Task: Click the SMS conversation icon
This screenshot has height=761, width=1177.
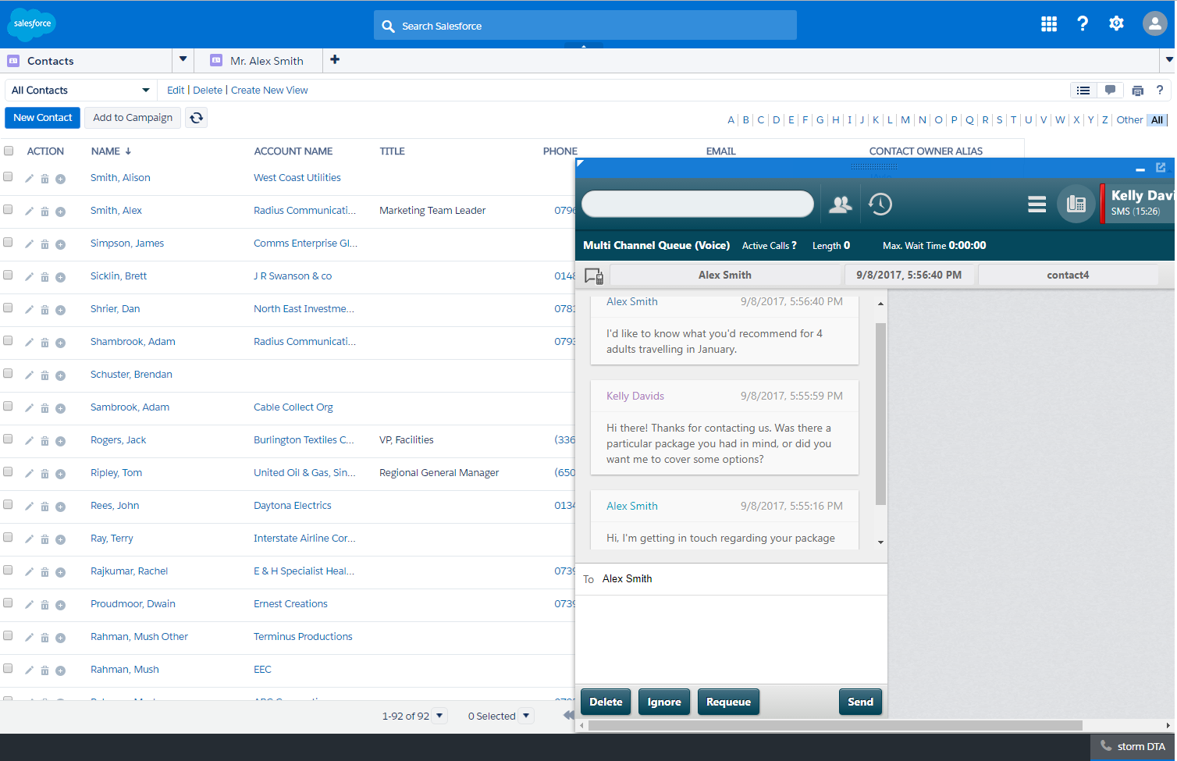Action: tap(594, 276)
